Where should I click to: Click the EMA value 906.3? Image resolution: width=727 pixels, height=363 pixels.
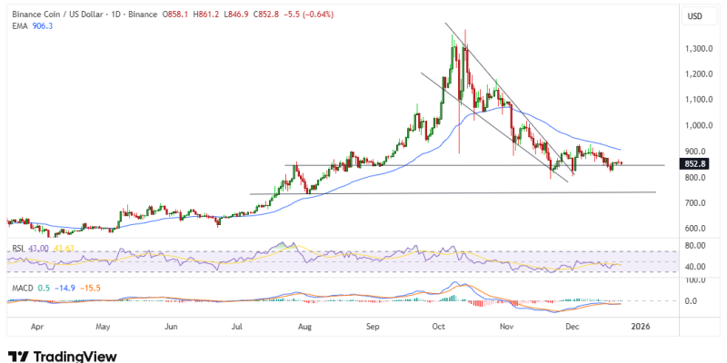(x=43, y=26)
